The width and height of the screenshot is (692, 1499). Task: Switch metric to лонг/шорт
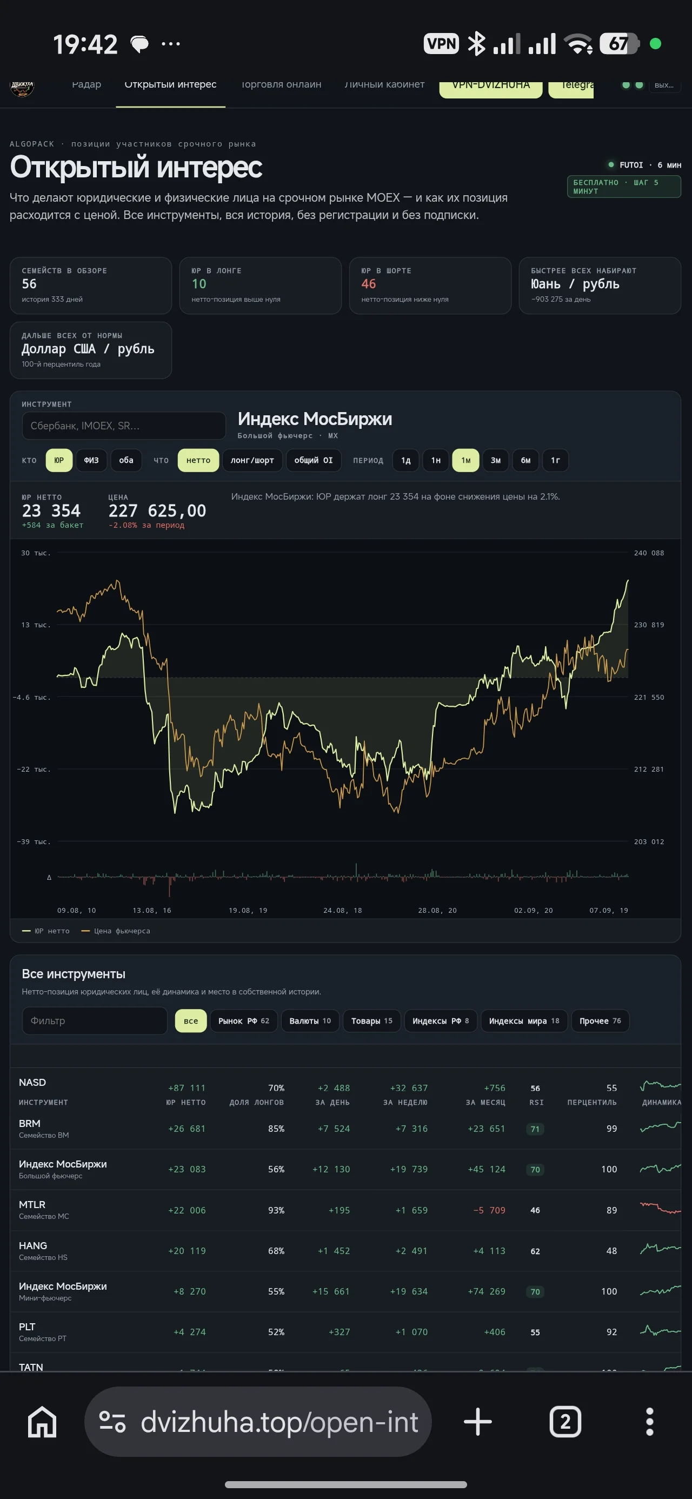tap(252, 460)
